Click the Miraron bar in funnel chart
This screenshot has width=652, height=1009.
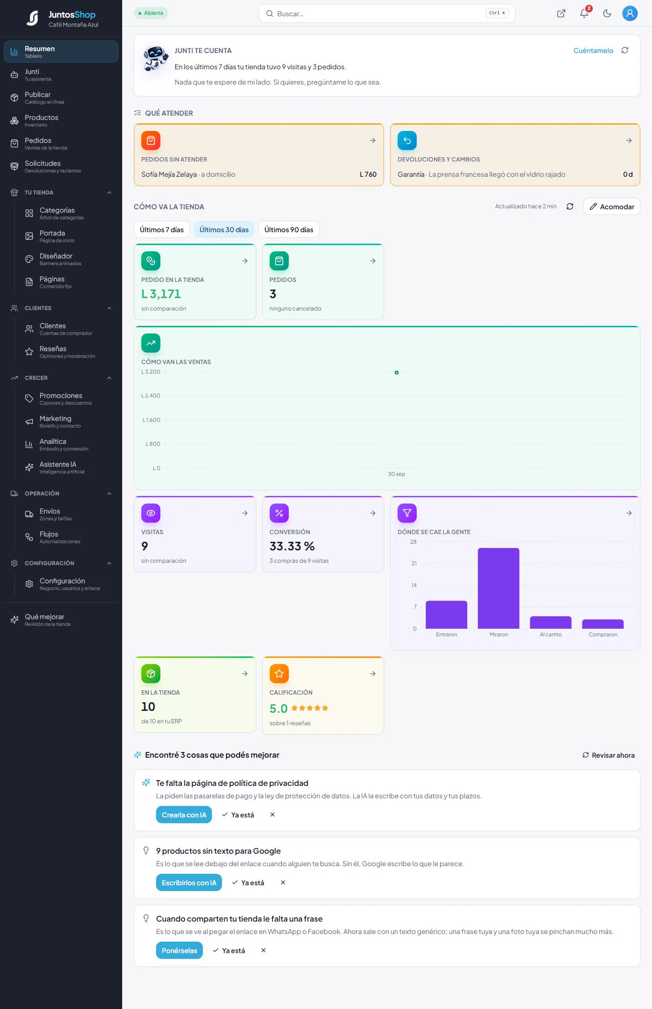click(x=498, y=588)
